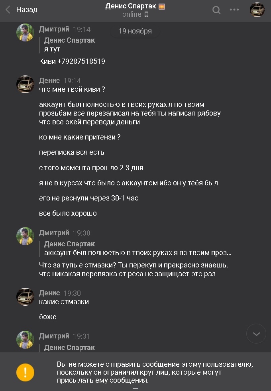Click sender name Денис at 19:30
The width and height of the screenshot is (271, 391).
[49, 293]
